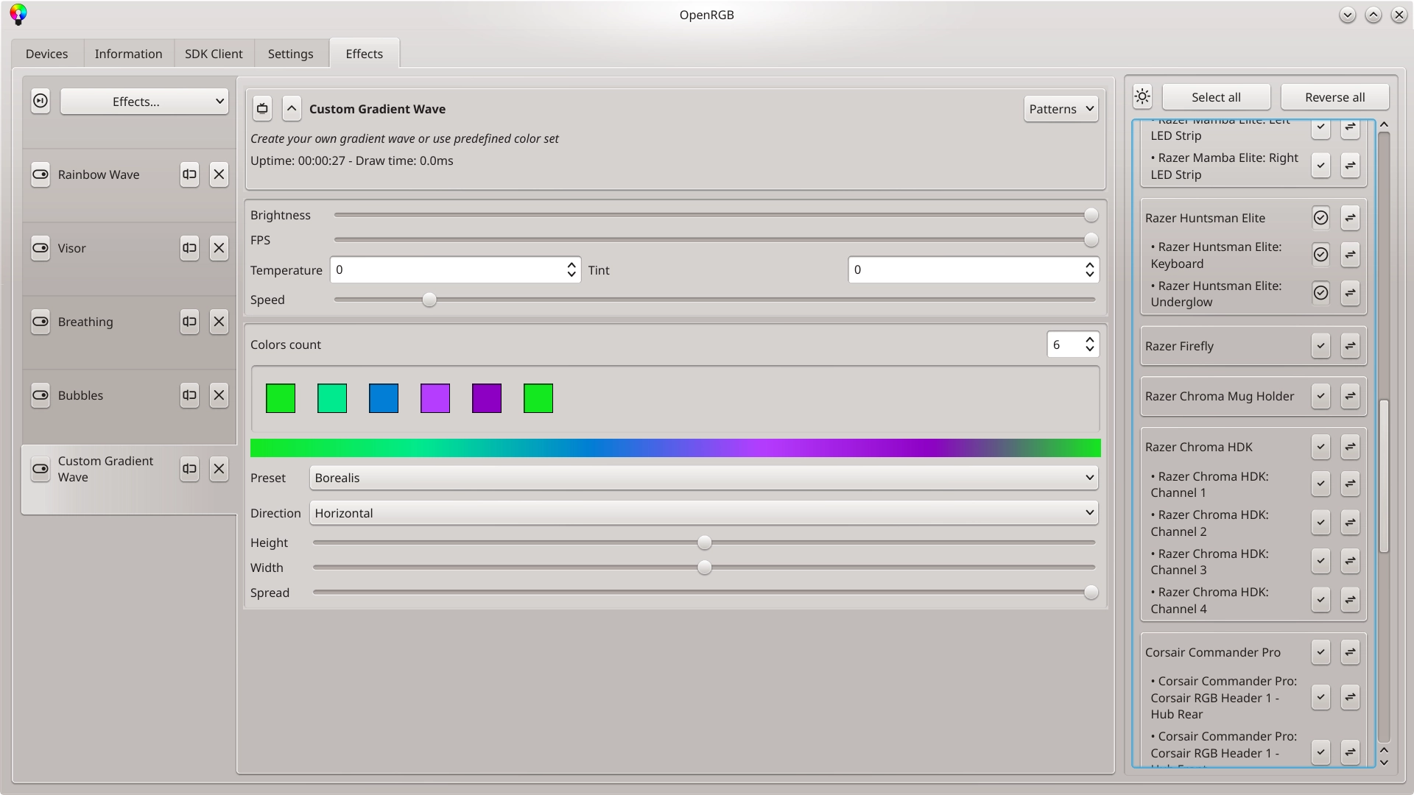Remove the Visor effect
This screenshot has width=1414, height=795.
[x=219, y=248]
